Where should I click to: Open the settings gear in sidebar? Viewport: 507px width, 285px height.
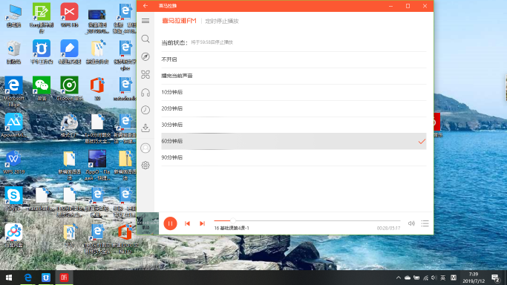(145, 166)
